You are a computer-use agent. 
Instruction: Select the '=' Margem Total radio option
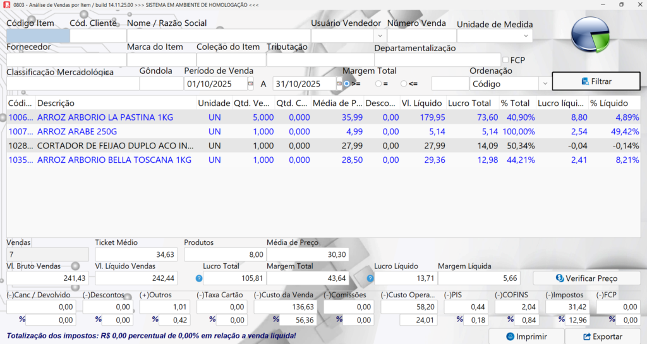tap(378, 83)
